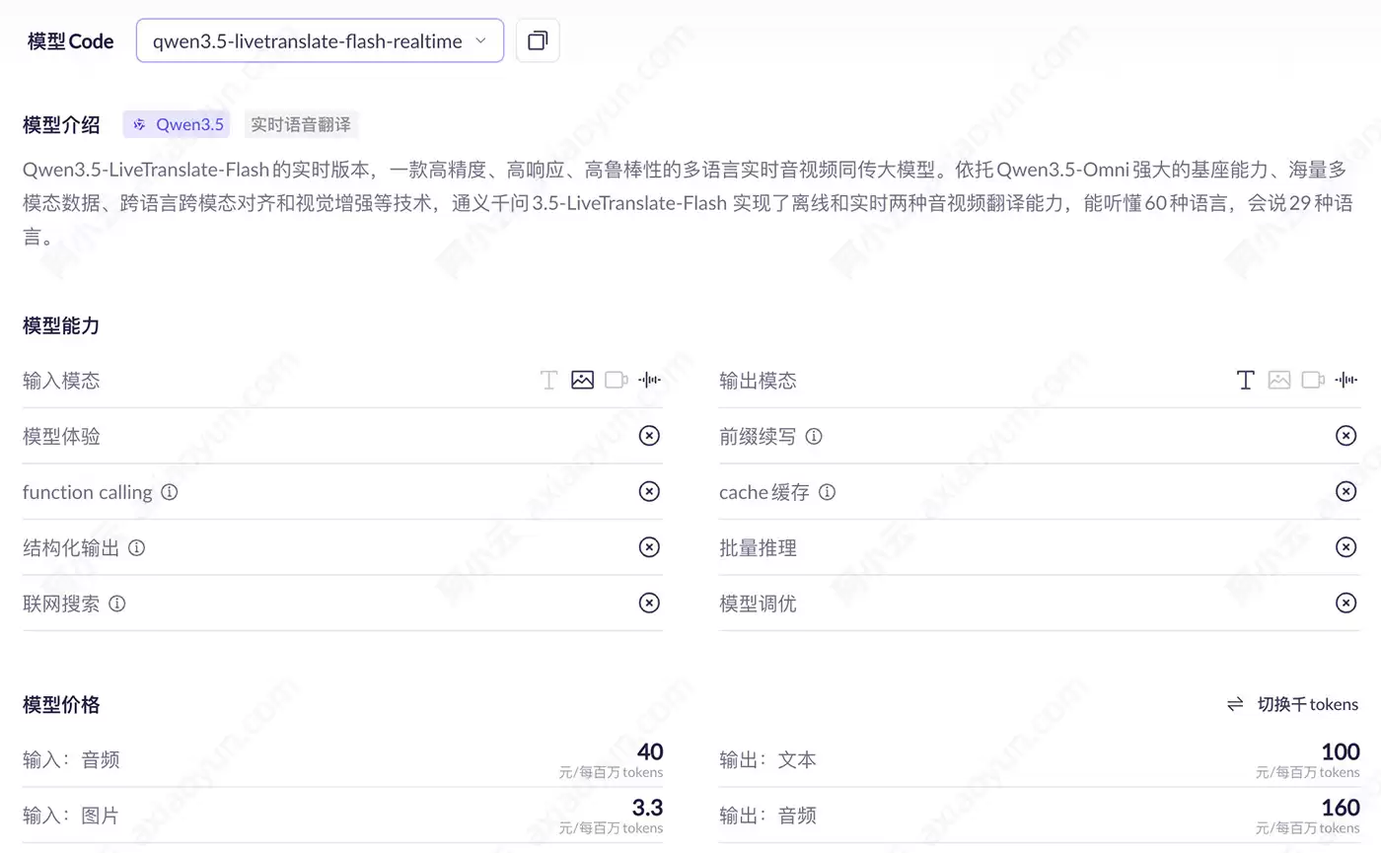The height and width of the screenshot is (853, 1381).
Task: Click the 输入：图片 price label
Action: pos(71,816)
